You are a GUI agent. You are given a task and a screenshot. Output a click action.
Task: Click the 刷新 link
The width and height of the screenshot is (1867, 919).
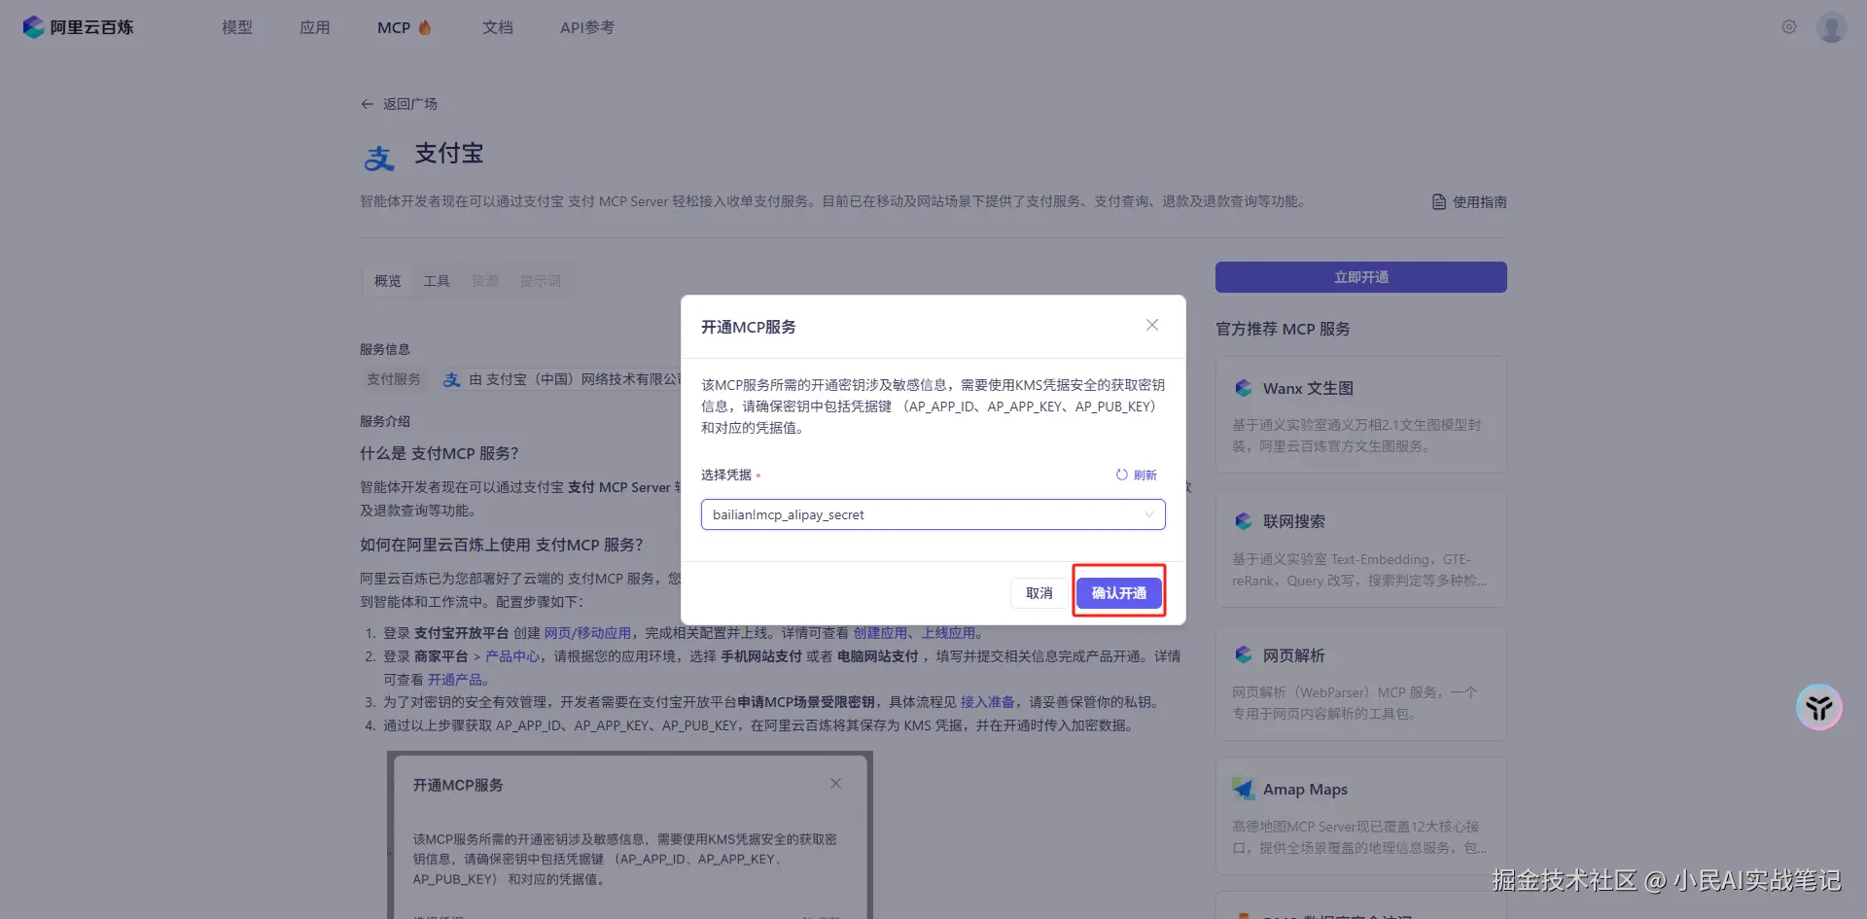coord(1145,475)
